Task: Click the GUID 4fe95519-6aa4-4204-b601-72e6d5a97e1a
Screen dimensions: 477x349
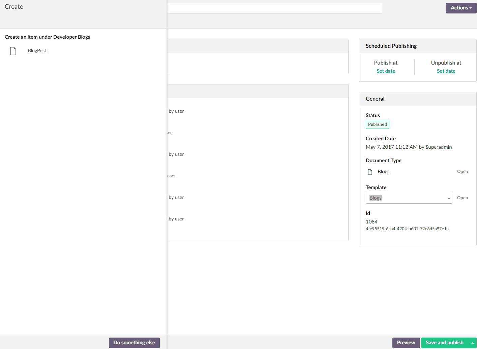Action: (x=407, y=229)
